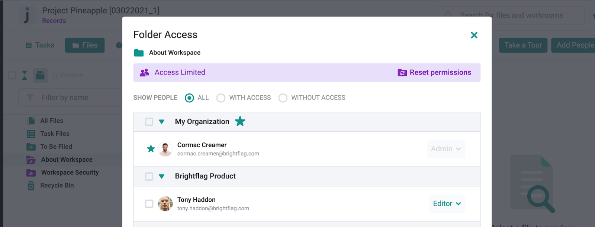Click the Recycle Bin trash icon
The image size is (595, 227).
pos(31,185)
